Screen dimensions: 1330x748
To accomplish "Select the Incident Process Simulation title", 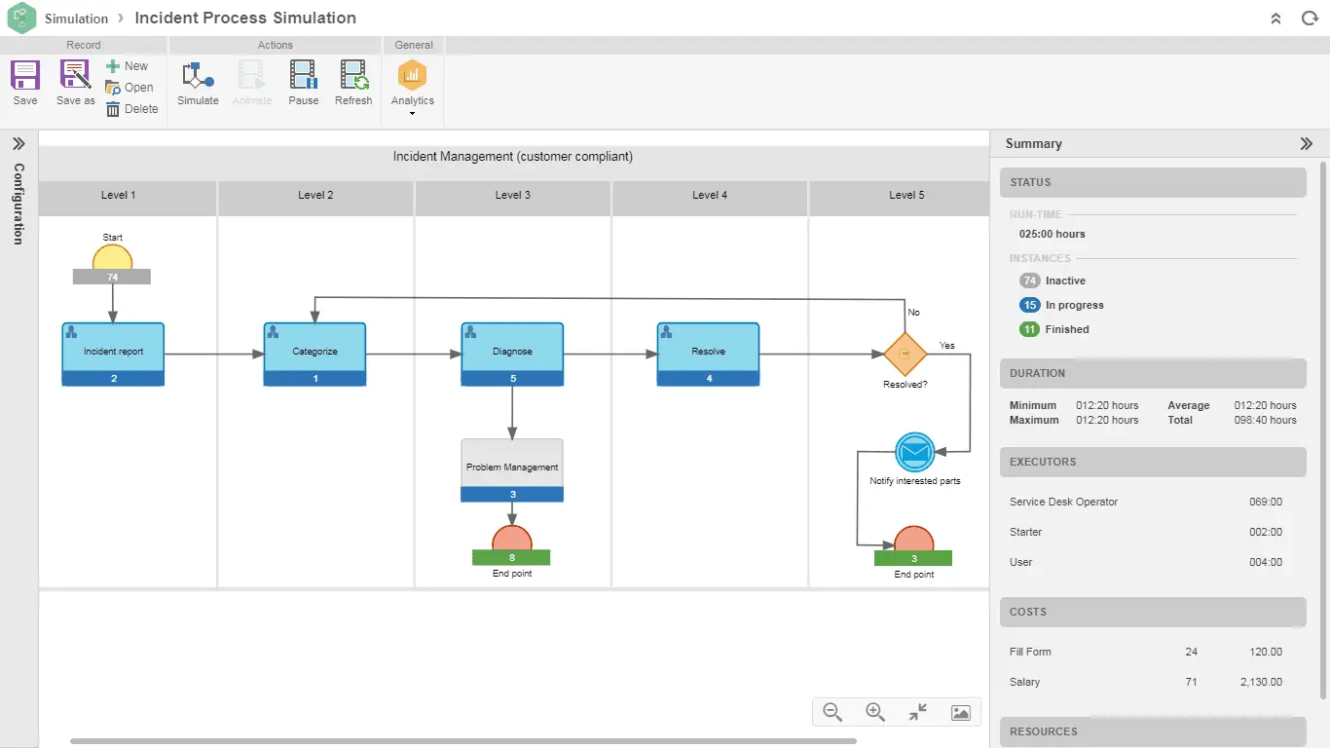I will click(x=245, y=18).
